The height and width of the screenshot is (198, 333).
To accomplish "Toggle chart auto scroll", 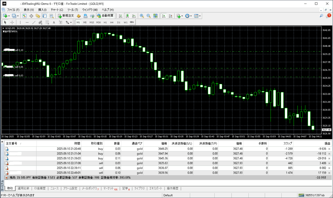I will coord(164,16).
